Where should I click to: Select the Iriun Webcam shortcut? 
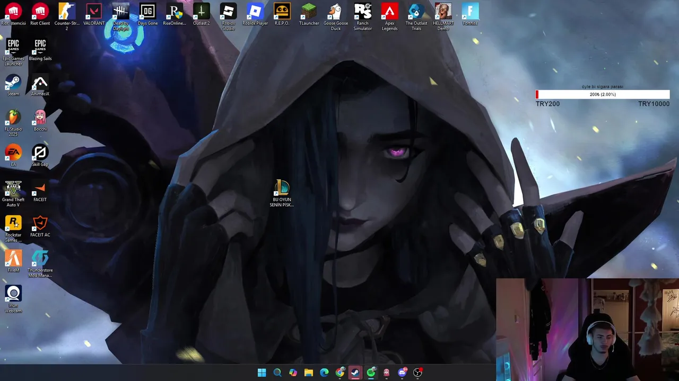point(13,299)
